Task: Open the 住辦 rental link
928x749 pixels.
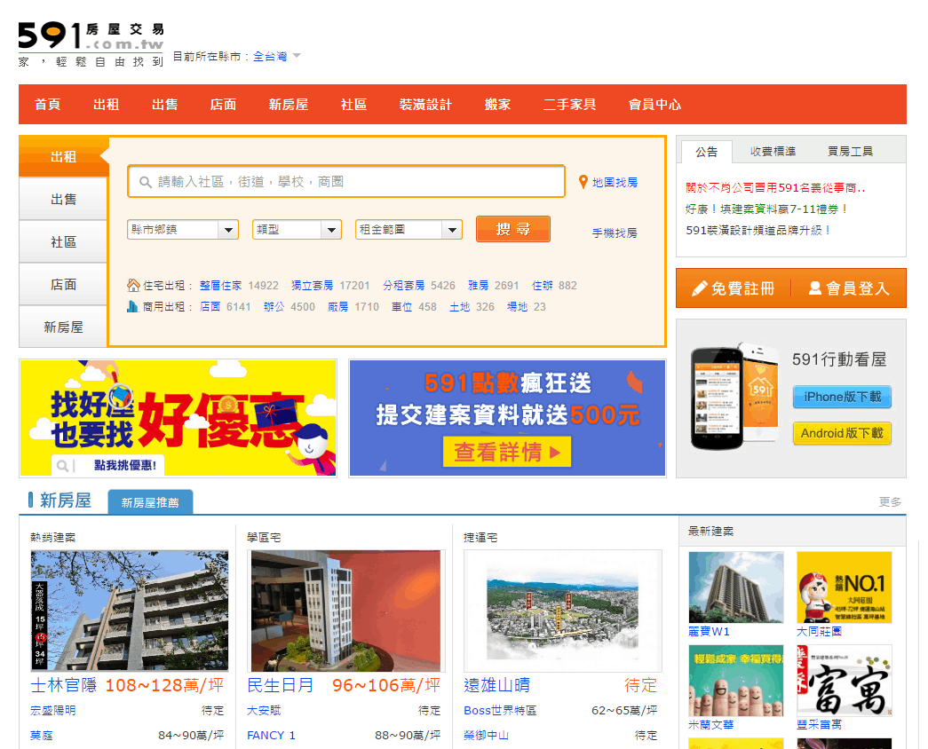Action: pyautogui.click(x=542, y=285)
